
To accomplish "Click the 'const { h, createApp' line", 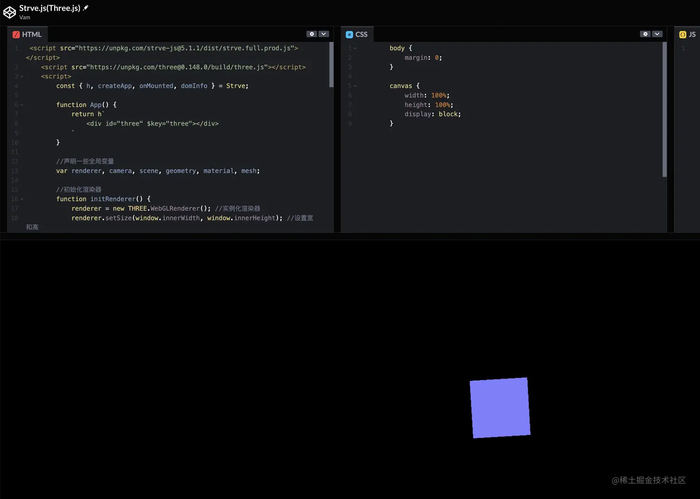I will point(152,86).
